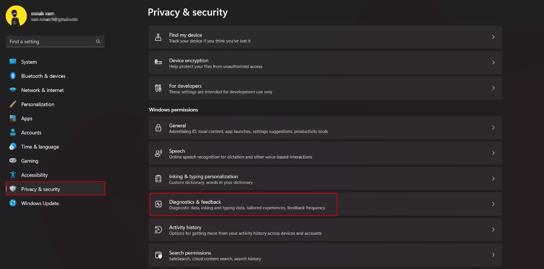Click the Network & internet wifi icon
Viewport: 544px width, 269px height.
tap(13, 90)
